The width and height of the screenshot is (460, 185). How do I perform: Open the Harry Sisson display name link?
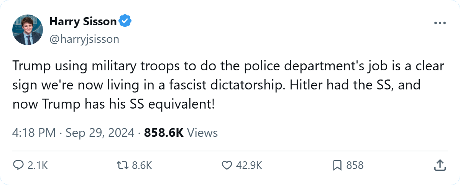83,22
